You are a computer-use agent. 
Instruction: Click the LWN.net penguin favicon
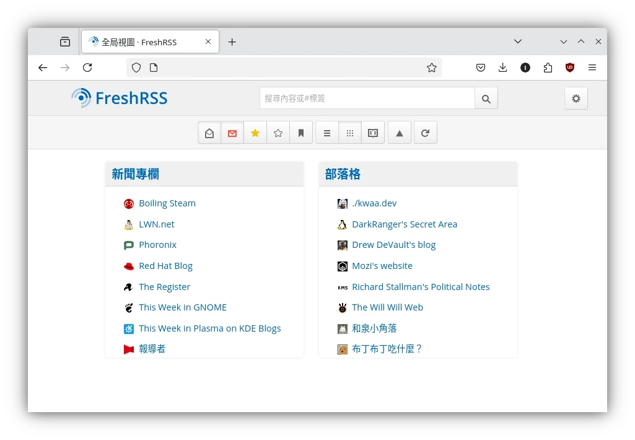click(x=129, y=225)
